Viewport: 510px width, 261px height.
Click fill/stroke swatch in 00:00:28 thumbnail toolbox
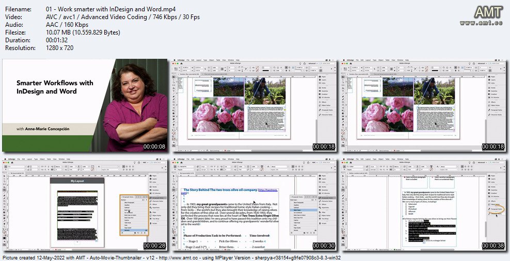click(5, 232)
